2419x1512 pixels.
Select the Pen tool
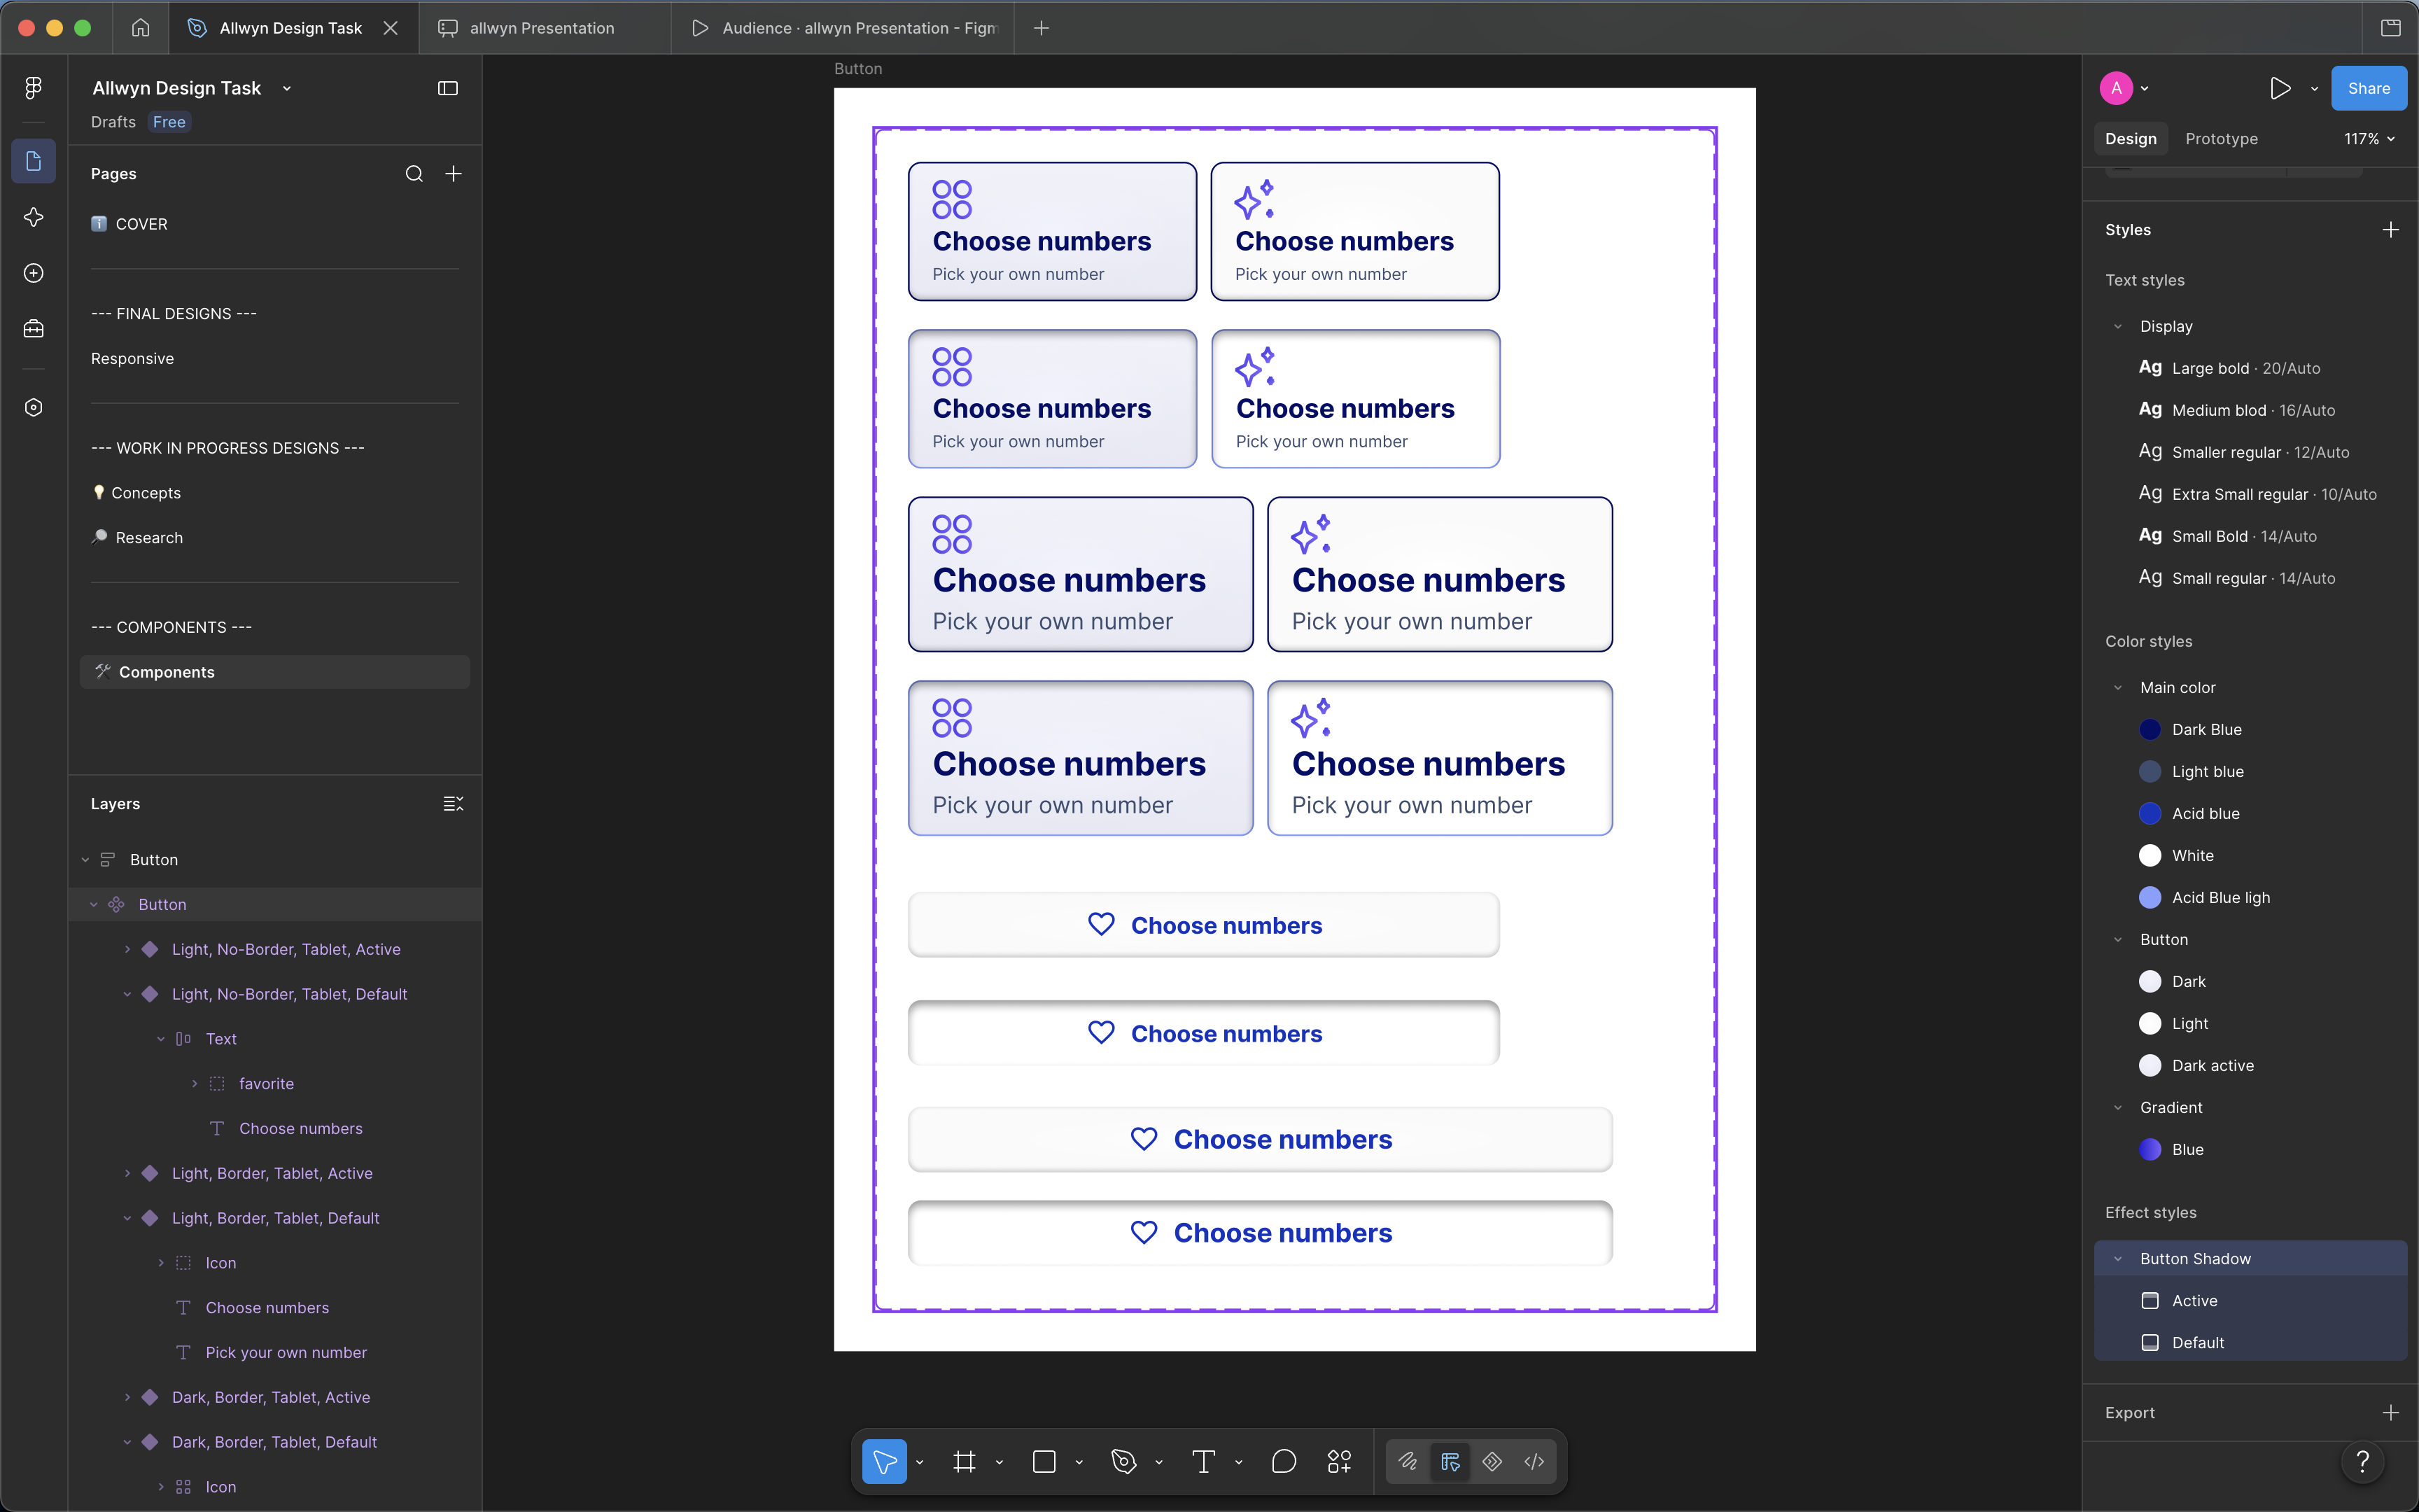(1123, 1462)
